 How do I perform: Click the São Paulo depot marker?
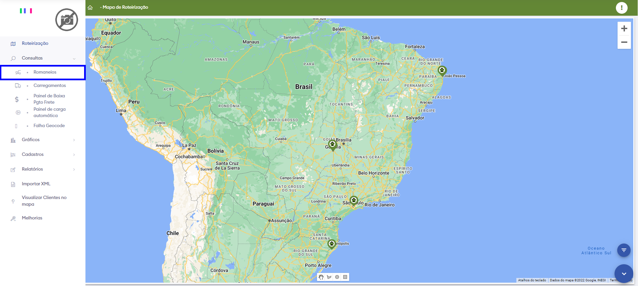[354, 200]
